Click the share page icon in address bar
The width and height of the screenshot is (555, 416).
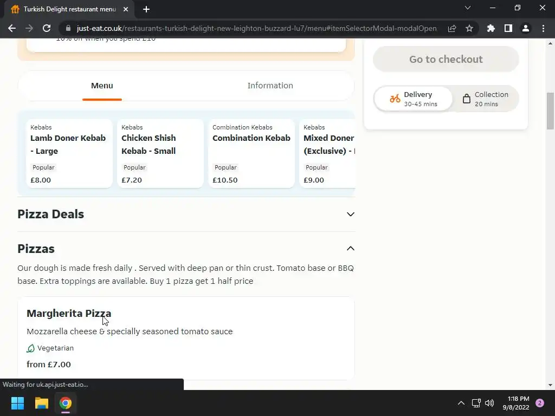pos(452,28)
